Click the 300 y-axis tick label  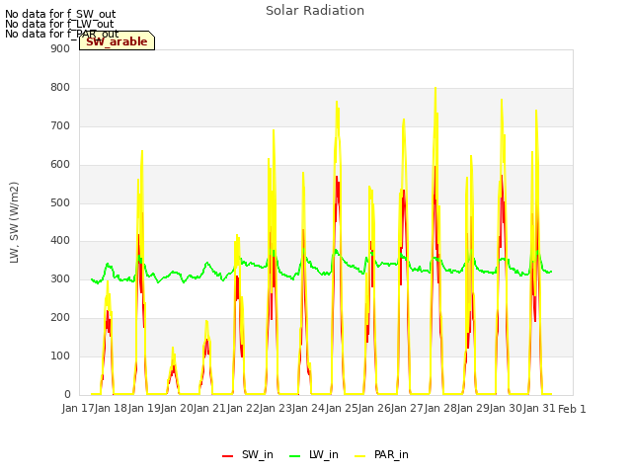60,278
